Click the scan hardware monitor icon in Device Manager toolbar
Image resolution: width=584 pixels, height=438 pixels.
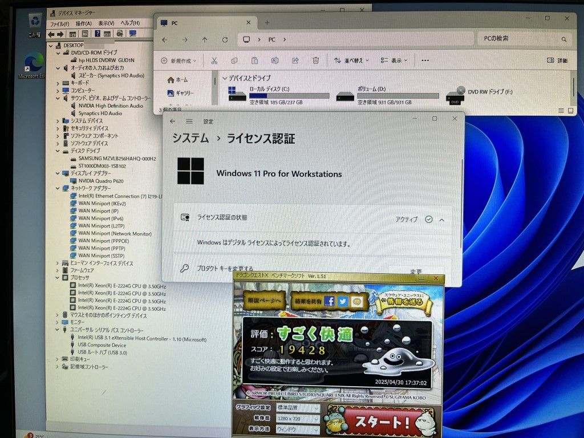tap(132, 34)
